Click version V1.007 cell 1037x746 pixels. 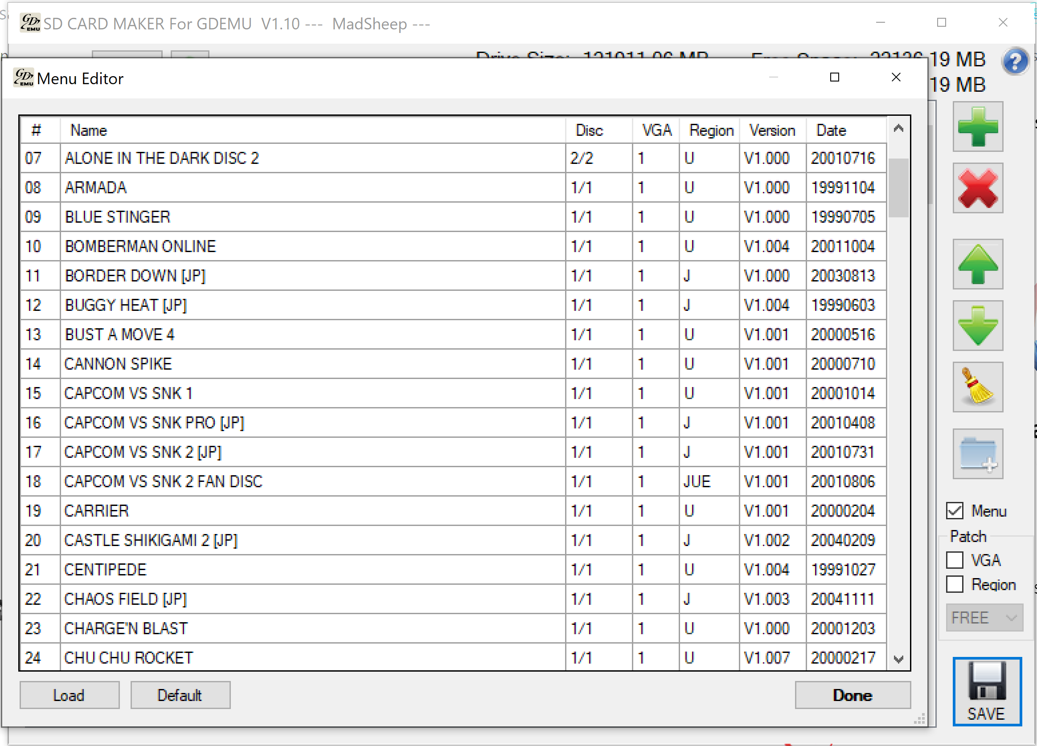tap(772, 657)
